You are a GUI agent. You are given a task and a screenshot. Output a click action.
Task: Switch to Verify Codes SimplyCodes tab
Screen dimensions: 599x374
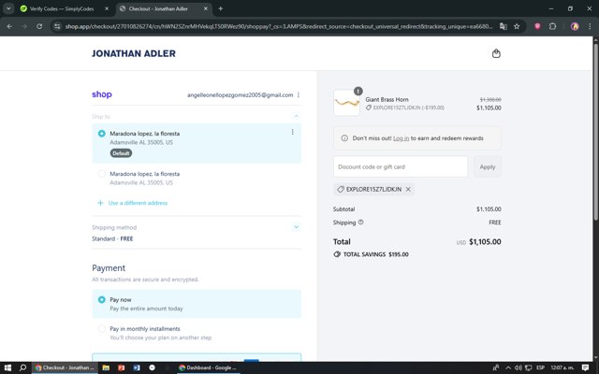pyautogui.click(x=62, y=8)
